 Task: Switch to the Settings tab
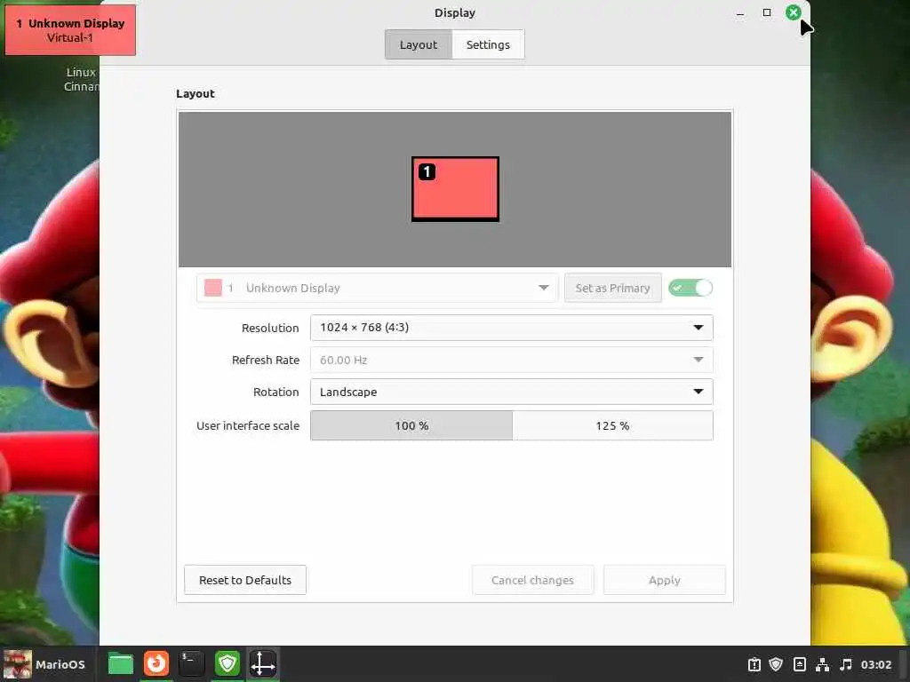[x=488, y=44]
